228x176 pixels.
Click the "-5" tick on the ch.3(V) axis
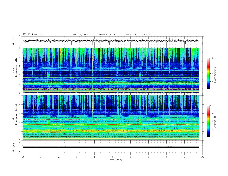(20, 152)
